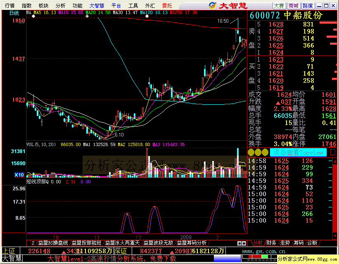Open the 工具 menu
Screen dimensions: 339x264
[x=133, y=6]
